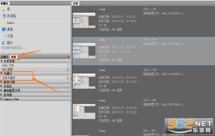This screenshot has height=136, width=215.
Task: Open the filter panel flyout menu icon
Action: 68,57
